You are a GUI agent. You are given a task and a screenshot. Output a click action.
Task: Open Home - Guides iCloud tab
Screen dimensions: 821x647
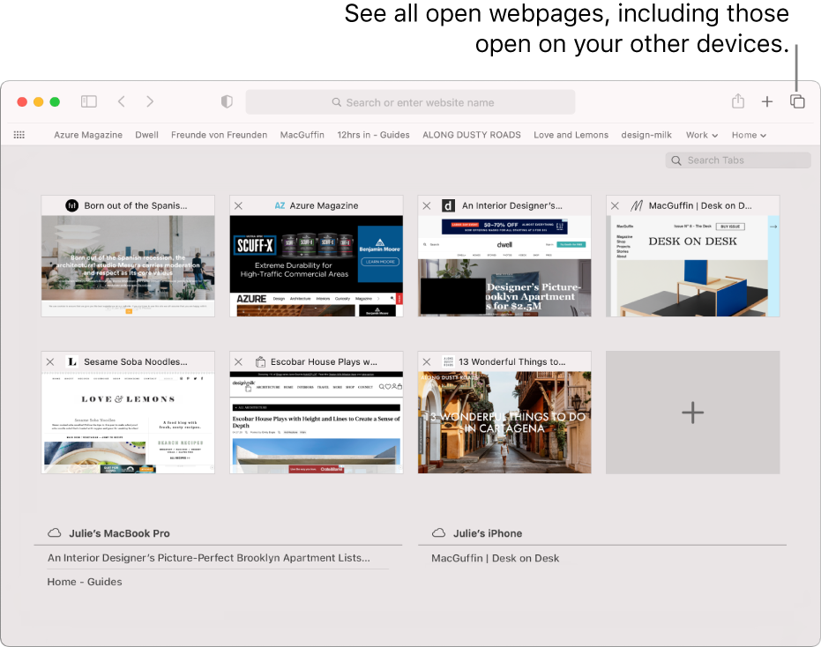pos(85,582)
